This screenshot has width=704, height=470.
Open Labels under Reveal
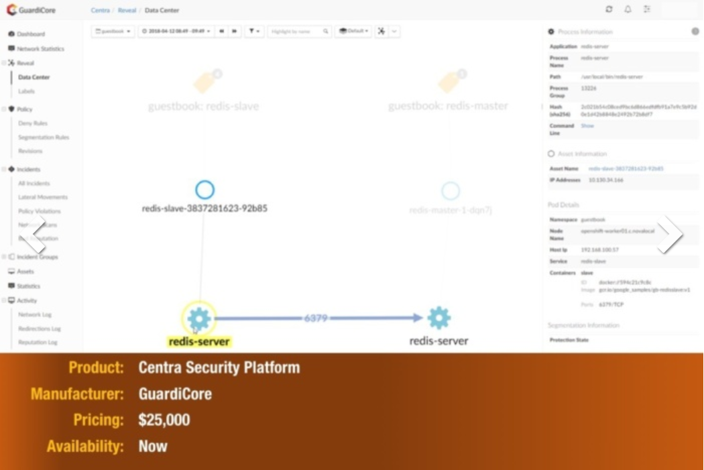click(26, 91)
